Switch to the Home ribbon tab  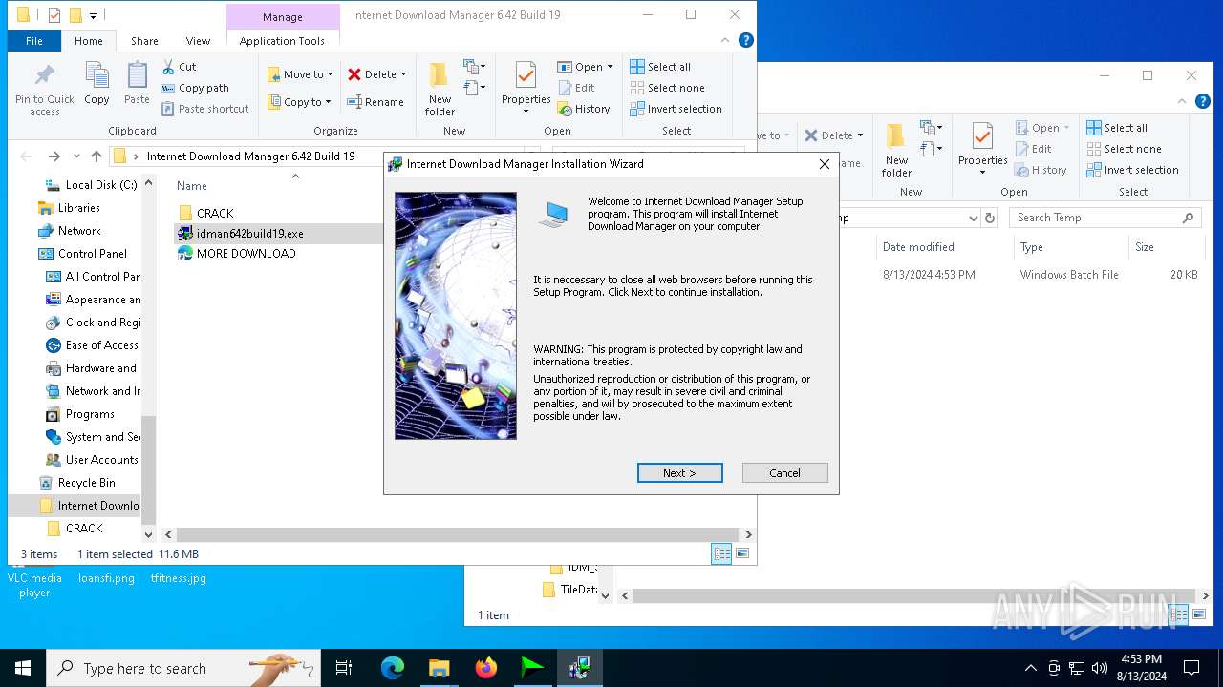(x=88, y=41)
